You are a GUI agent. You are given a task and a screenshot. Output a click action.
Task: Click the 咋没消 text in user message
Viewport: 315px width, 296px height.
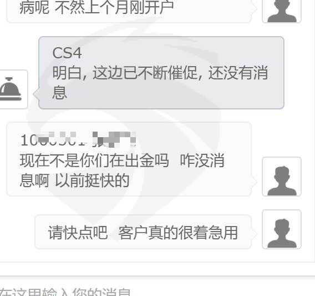point(202,160)
